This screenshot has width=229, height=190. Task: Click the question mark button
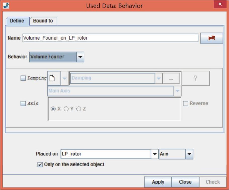[x=195, y=78]
